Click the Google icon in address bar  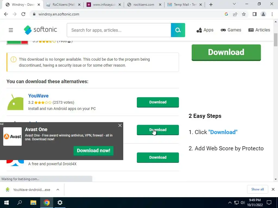pyautogui.click(x=226, y=14)
